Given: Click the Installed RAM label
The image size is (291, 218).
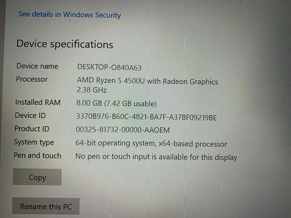Looking at the screenshot, I should pyautogui.click(x=38, y=102).
